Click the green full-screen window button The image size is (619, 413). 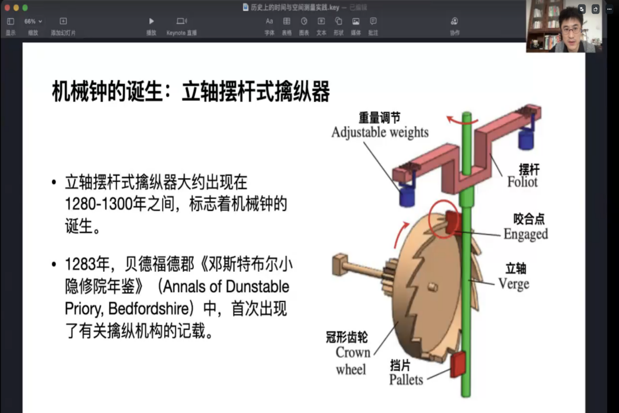[25, 7]
